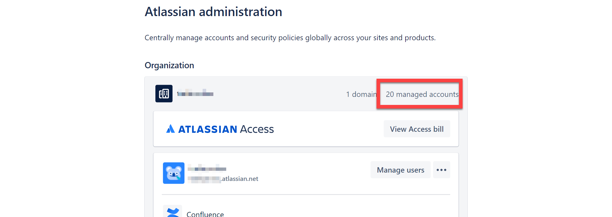The height and width of the screenshot is (217, 612).
Task: Click the koala site avatar icon
Action: coord(174,173)
